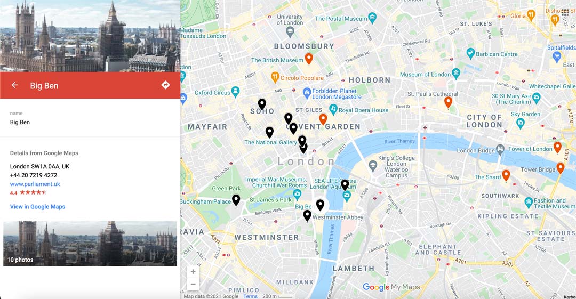This screenshot has height=299, width=576.
Task: Click View in Google Maps link
Action: [37, 207]
